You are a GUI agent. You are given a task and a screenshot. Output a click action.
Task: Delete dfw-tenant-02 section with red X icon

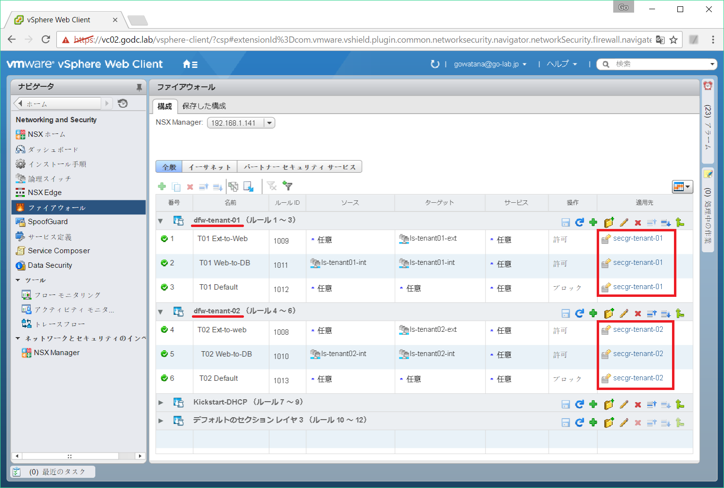638,314
